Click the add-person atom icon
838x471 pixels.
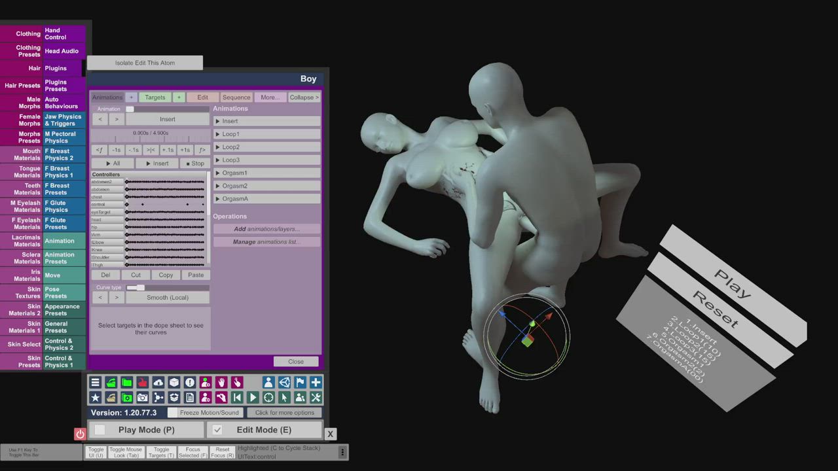[x=206, y=383]
